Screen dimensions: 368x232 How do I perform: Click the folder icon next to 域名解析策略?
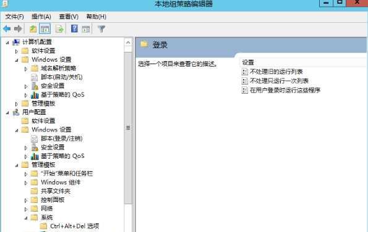coord(34,68)
